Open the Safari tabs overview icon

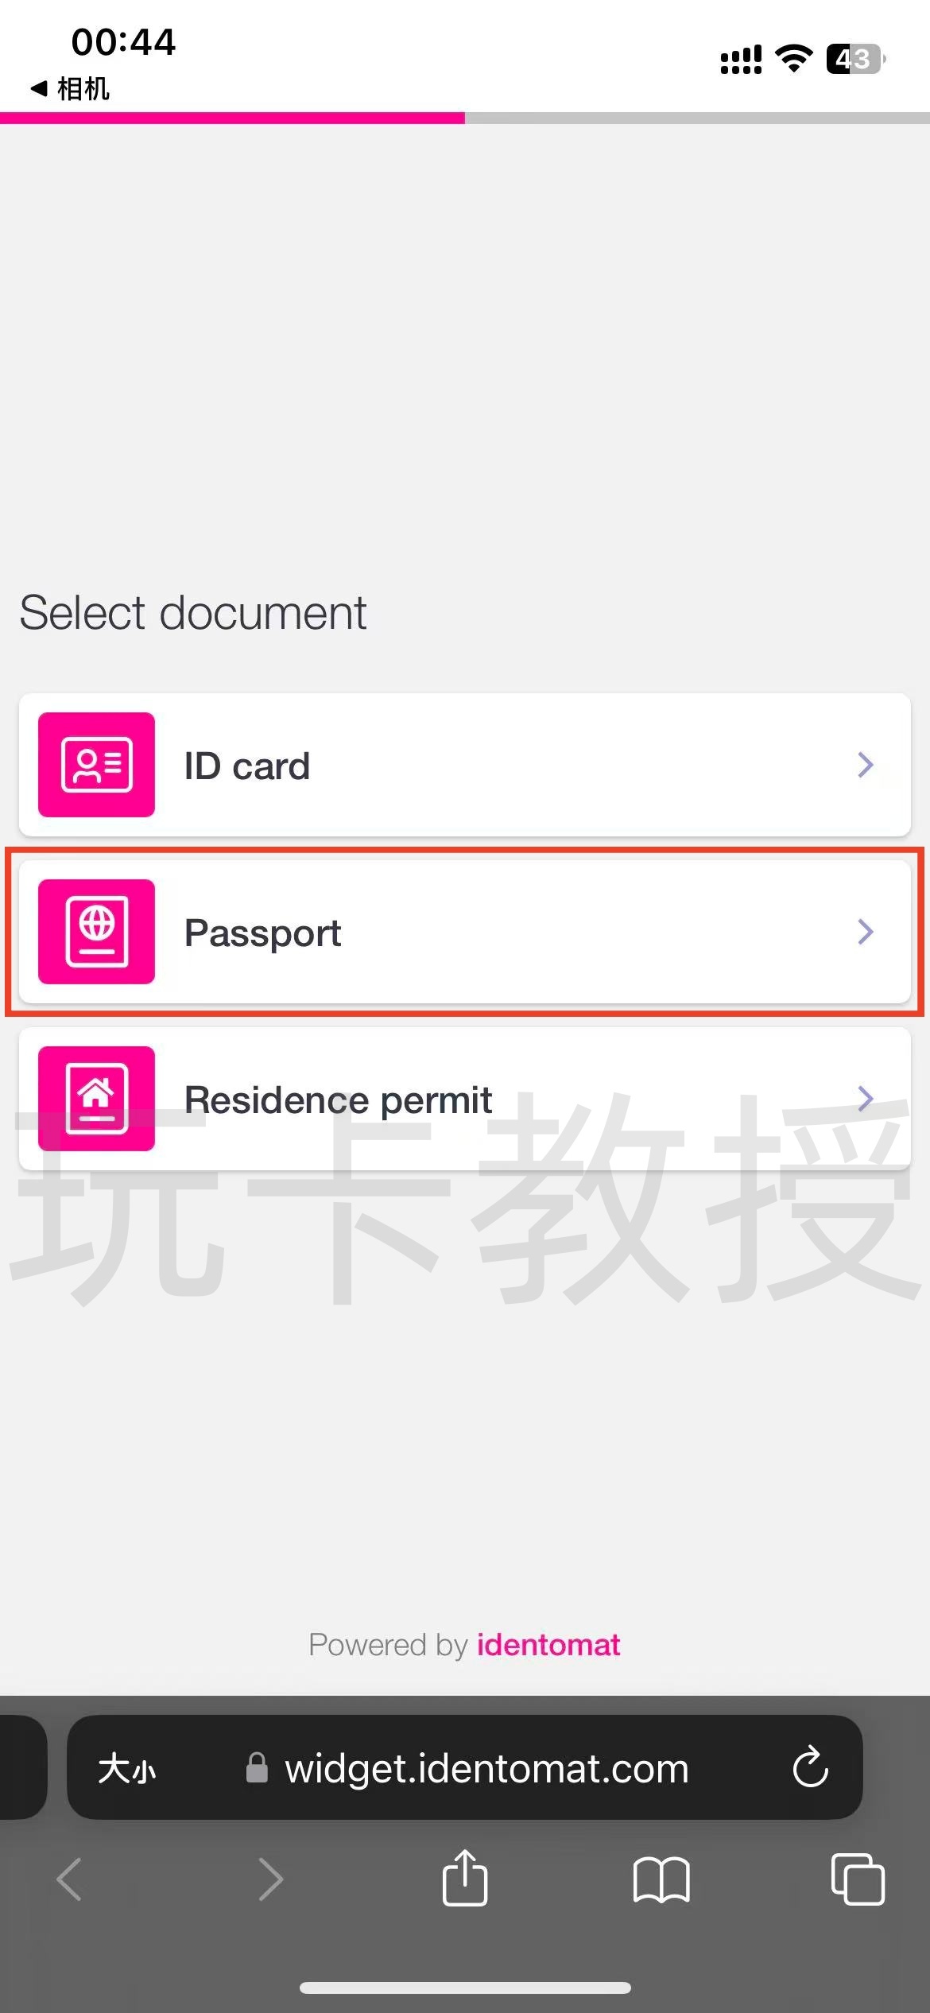(x=857, y=1879)
